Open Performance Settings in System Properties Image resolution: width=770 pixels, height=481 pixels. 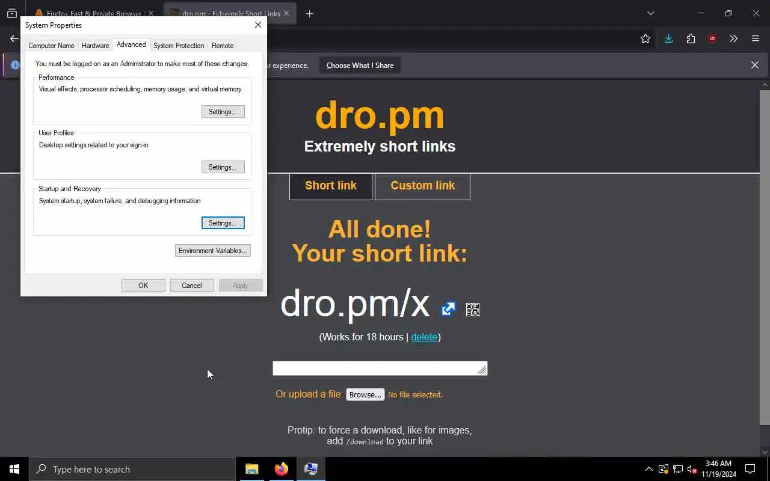coord(223,112)
